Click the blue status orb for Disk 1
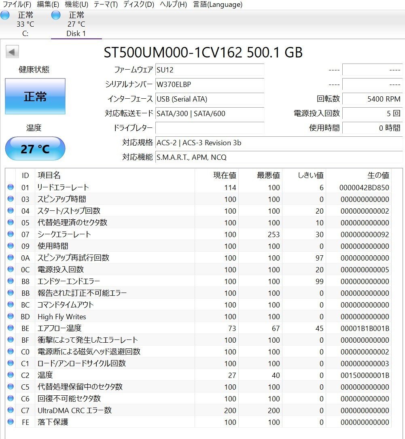 tap(56, 15)
